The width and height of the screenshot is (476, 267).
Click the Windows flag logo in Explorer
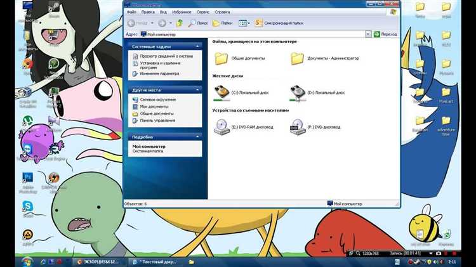(393, 12)
